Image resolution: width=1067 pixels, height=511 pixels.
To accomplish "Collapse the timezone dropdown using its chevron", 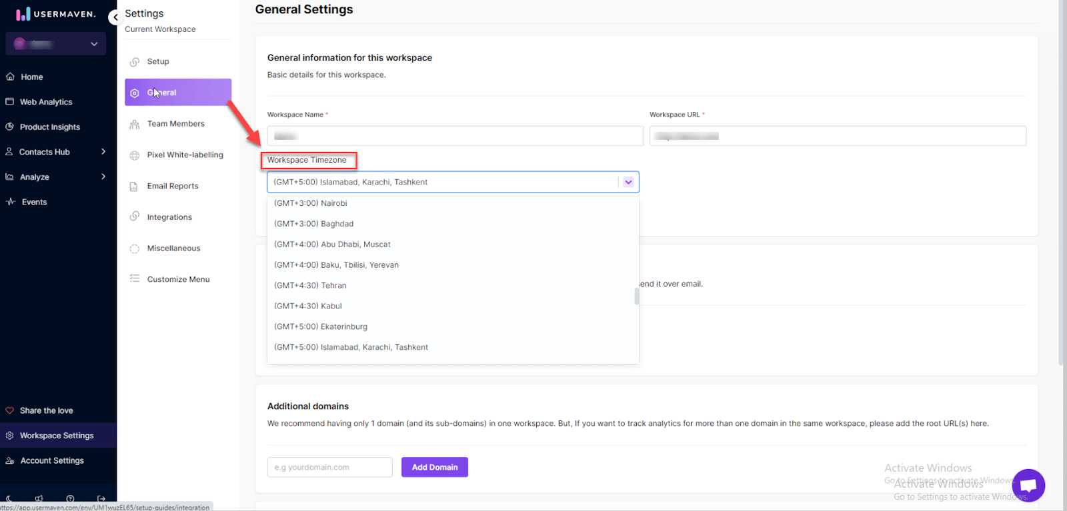I will [x=628, y=182].
